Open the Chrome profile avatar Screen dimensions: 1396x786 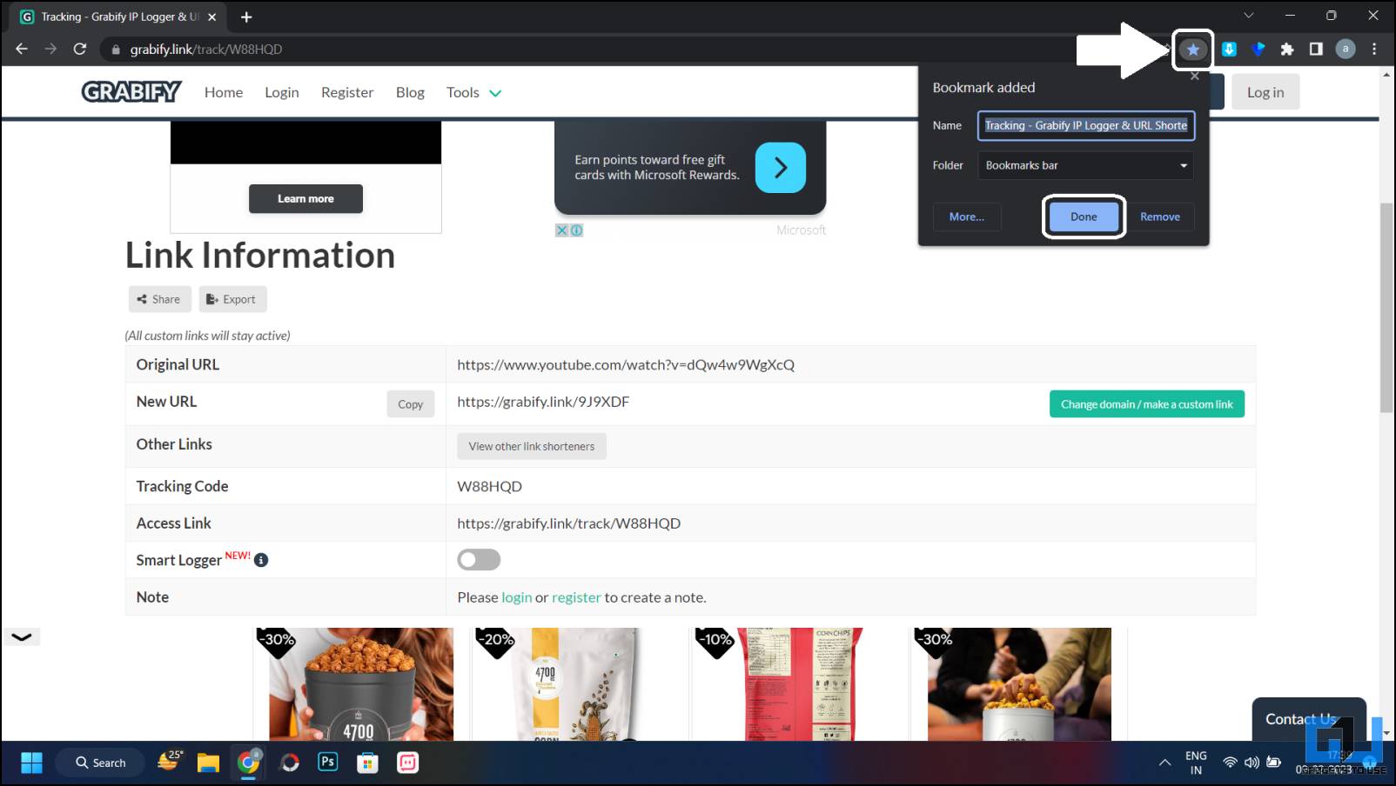1346,50
